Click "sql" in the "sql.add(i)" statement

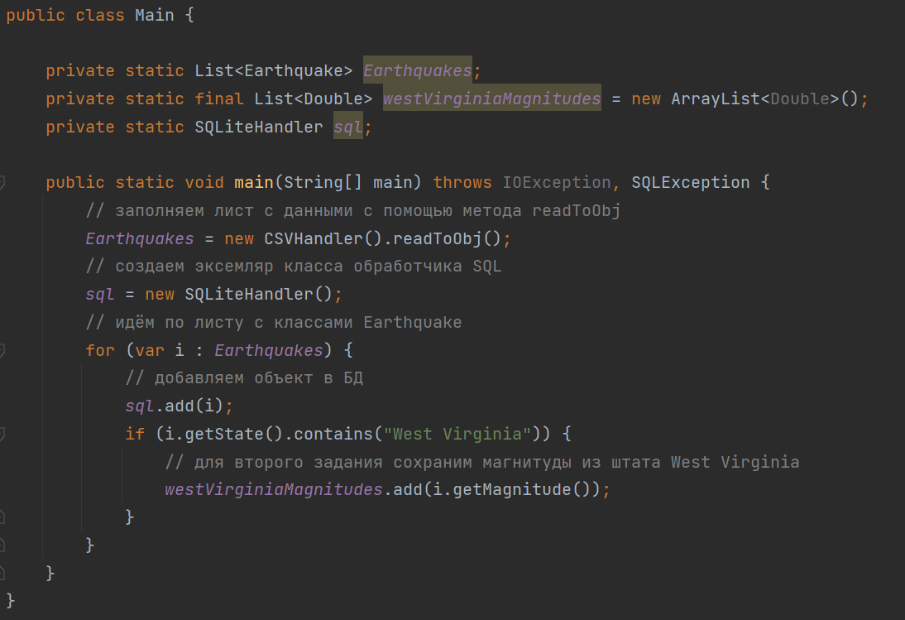tap(140, 406)
